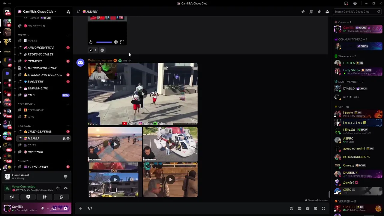The width and height of the screenshot is (384, 216).
Task: Create channel in INFOS with plus
Action: 68,35
